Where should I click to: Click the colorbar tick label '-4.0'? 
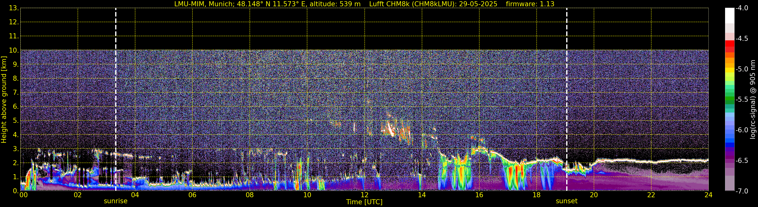(x=741, y=8)
